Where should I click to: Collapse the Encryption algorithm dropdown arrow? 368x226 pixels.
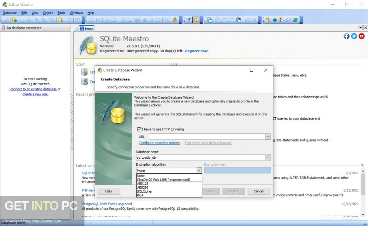point(199,170)
